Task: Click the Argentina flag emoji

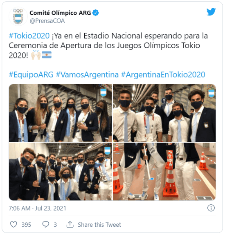Action: click(47, 55)
